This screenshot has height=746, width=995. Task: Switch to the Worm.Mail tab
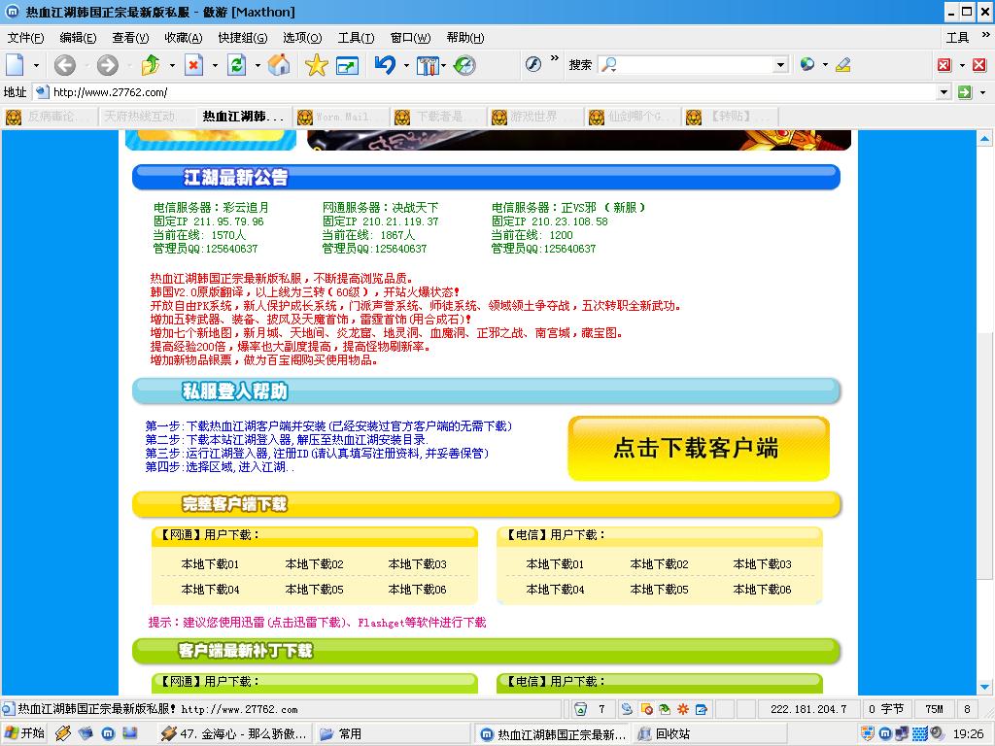click(x=341, y=117)
